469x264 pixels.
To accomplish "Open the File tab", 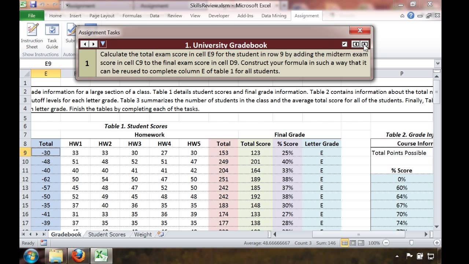I will (x=32, y=16).
